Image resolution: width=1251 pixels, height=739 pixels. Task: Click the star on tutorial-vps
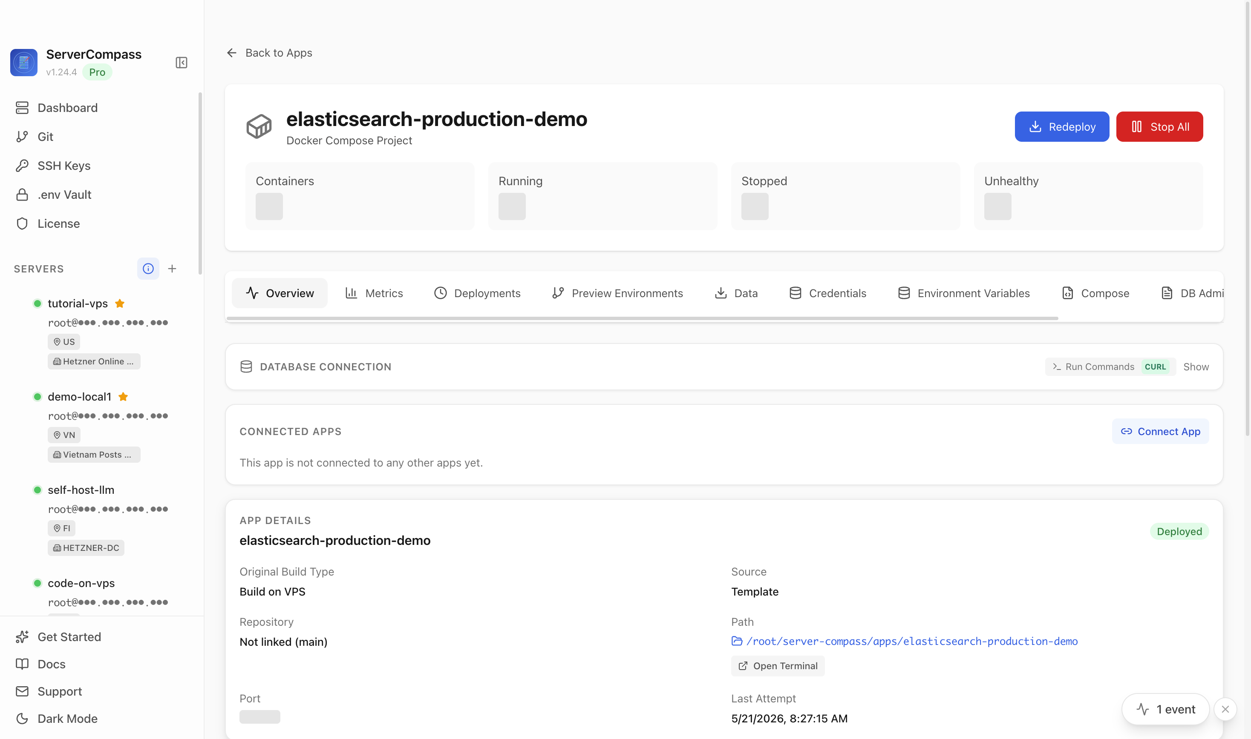(120, 303)
